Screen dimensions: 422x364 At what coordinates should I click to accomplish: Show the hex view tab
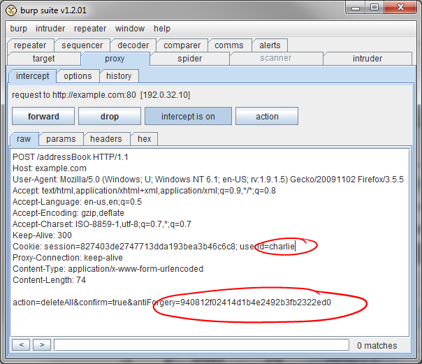point(144,139)
